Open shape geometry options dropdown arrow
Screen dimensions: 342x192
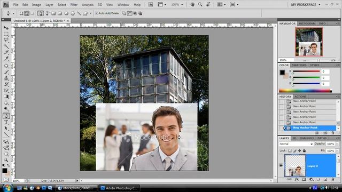click(x=90, y=13)
